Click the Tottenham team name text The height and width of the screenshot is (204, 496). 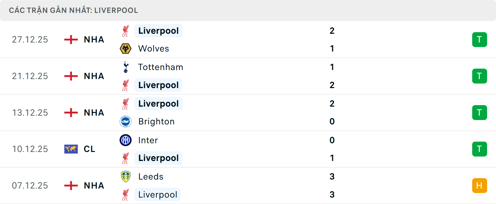coord(160,67)
